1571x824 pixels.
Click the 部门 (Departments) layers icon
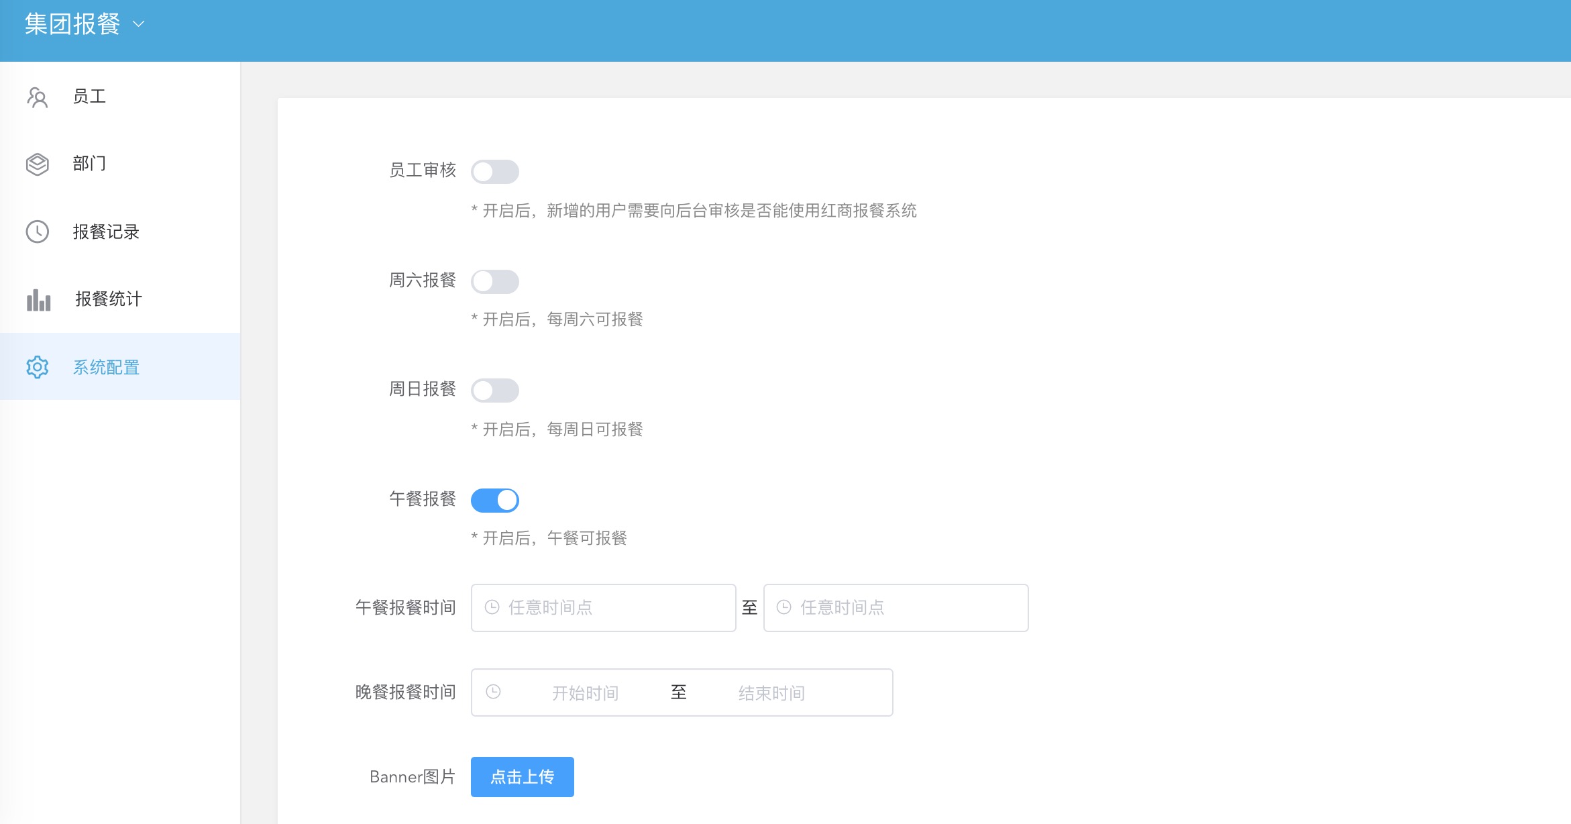coord(37,164)
